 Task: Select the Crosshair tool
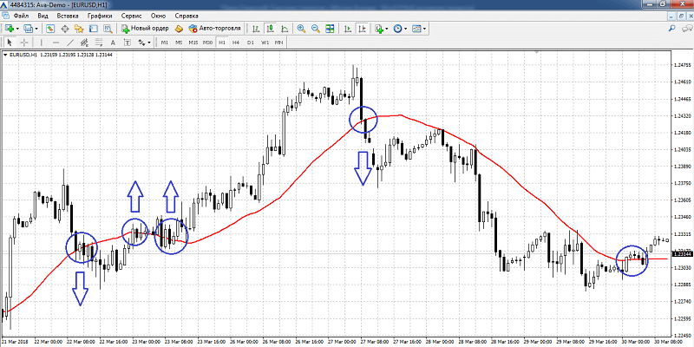coord(24,43)
